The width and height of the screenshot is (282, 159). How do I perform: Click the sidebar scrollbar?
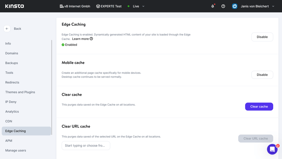[52, 87]
